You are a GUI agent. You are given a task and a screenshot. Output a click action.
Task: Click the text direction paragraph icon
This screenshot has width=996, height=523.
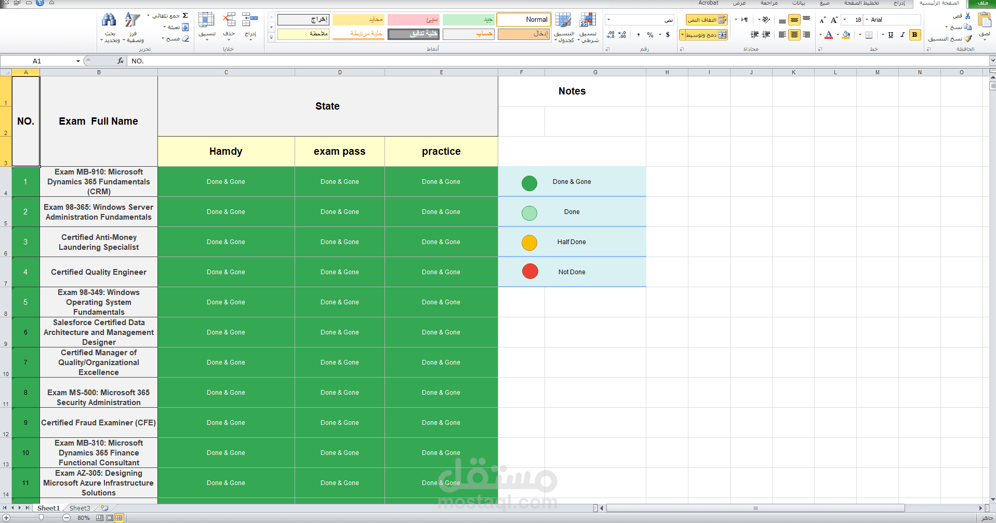click(745, 20)
